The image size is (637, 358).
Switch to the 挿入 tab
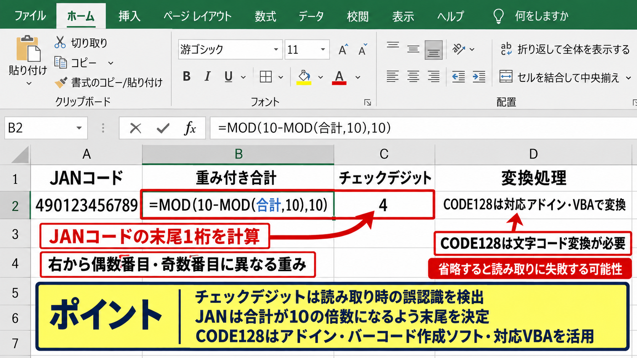pyautogui.click(x=130, y=16)
